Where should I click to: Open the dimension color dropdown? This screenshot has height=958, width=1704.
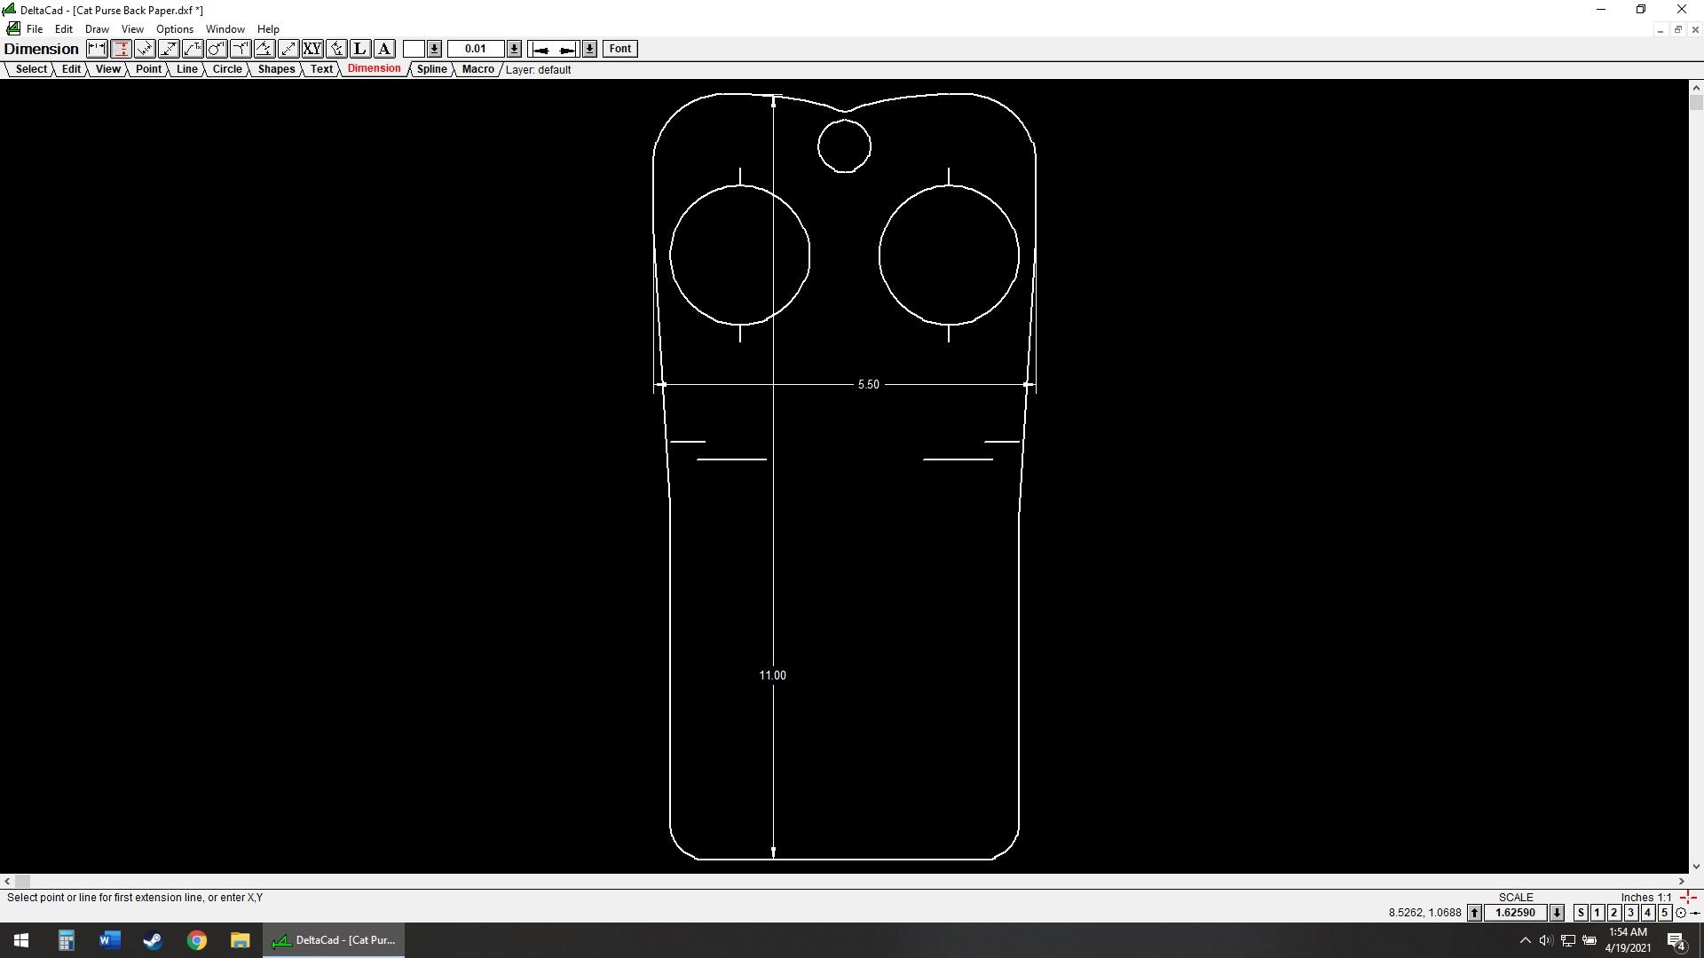435,48
